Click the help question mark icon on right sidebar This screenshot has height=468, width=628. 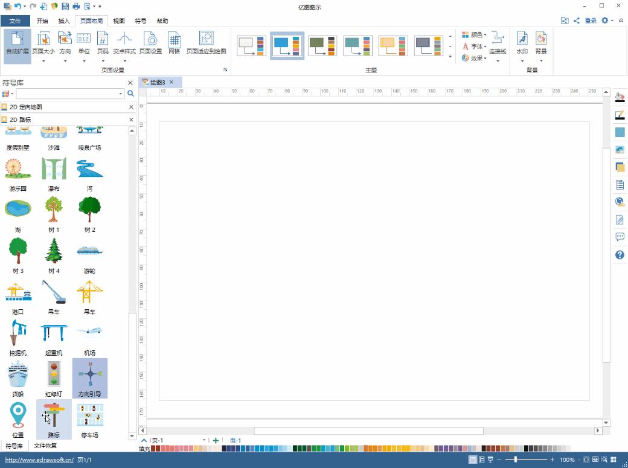620,254
